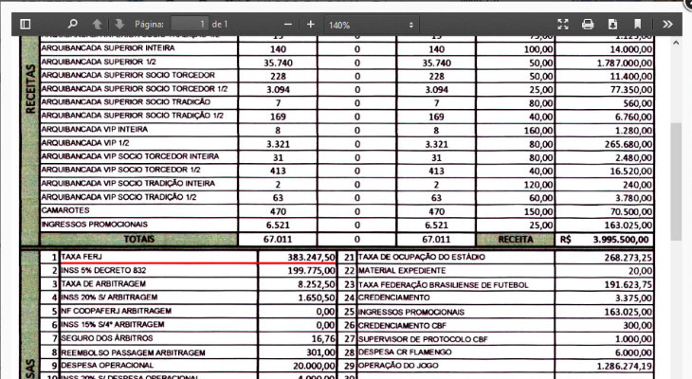
Task: Download the PDF file
Action: 612,23
